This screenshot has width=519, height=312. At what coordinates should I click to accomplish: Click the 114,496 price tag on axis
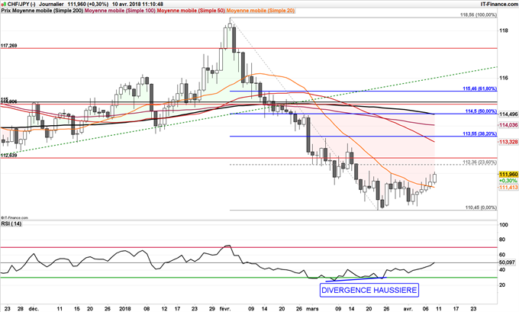tap(508, 114)
